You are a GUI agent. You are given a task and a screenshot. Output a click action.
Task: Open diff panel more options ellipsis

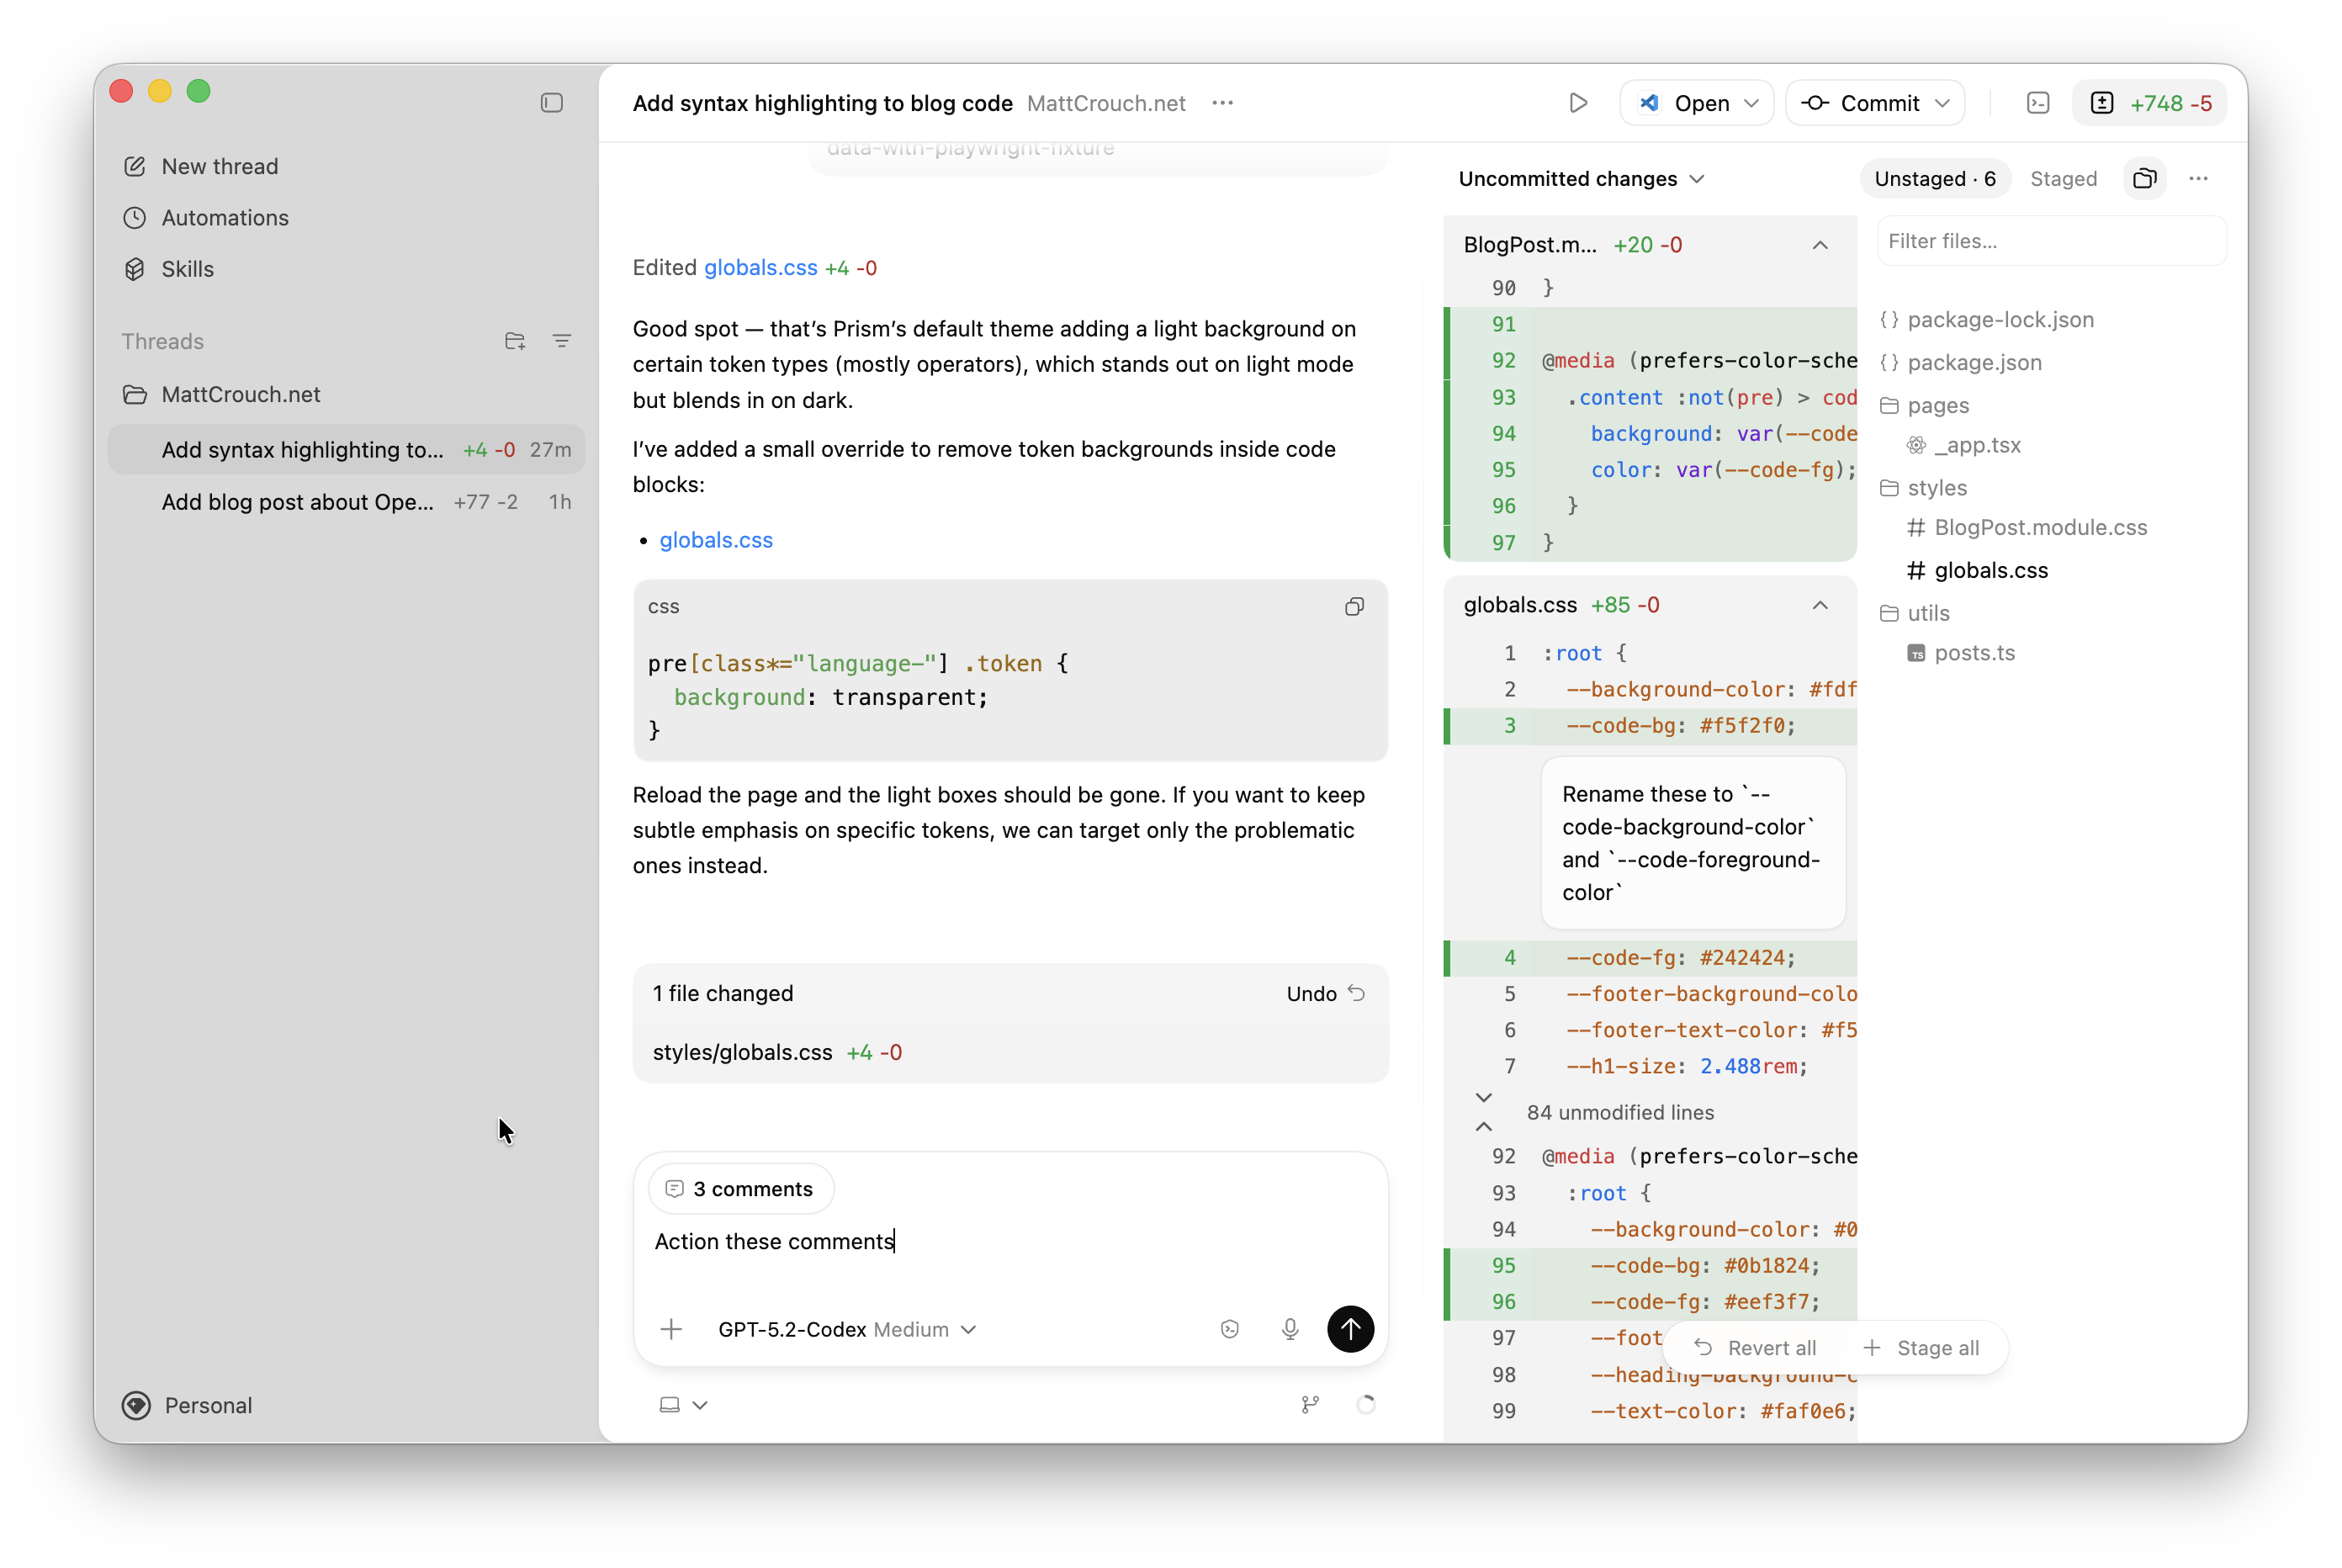[2198, 179]
